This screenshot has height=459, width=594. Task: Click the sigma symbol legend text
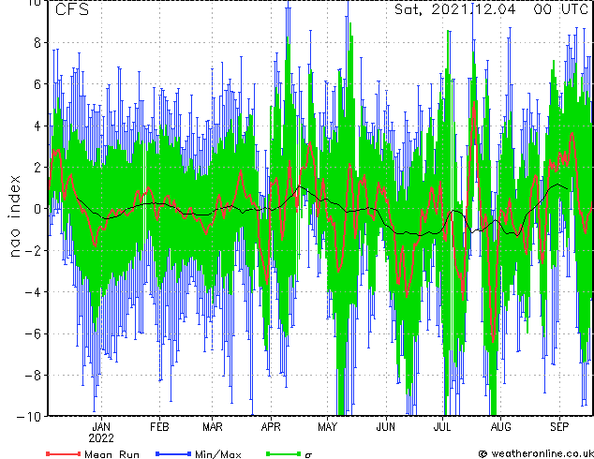[308, 455]
